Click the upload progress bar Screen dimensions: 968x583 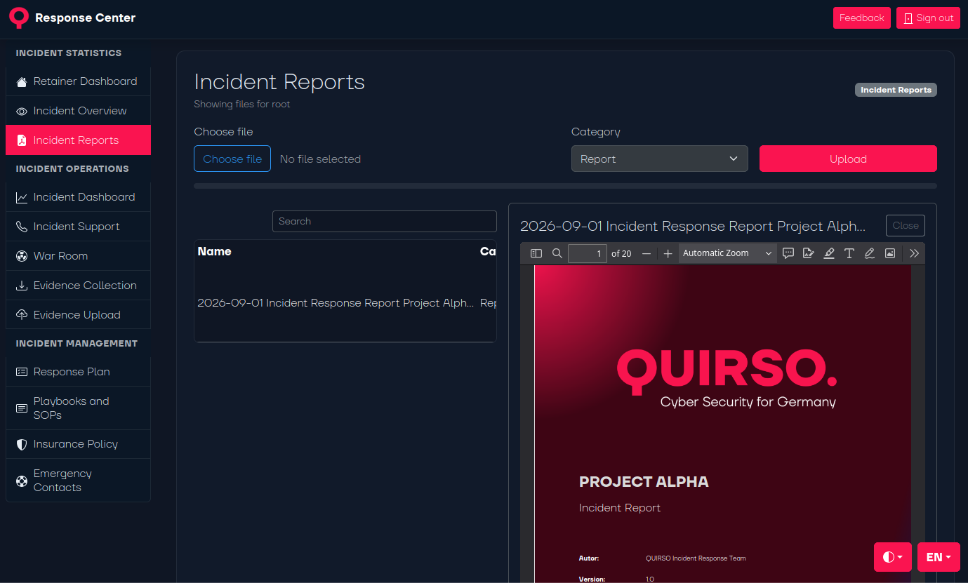pos(565,186)
